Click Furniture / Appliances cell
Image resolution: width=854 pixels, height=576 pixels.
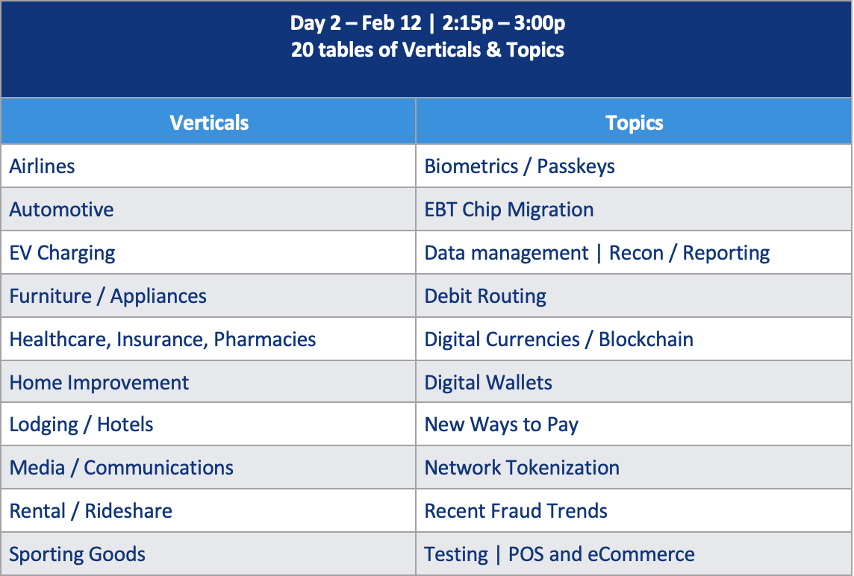[x=208, y=295]
